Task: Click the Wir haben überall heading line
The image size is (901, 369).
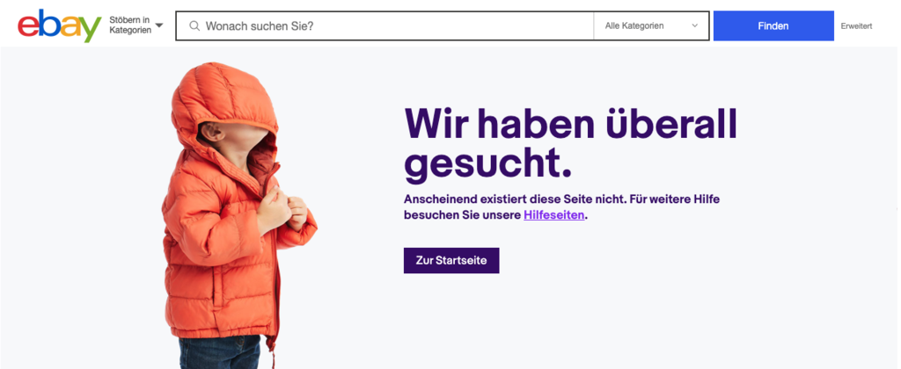Action: 570,123
